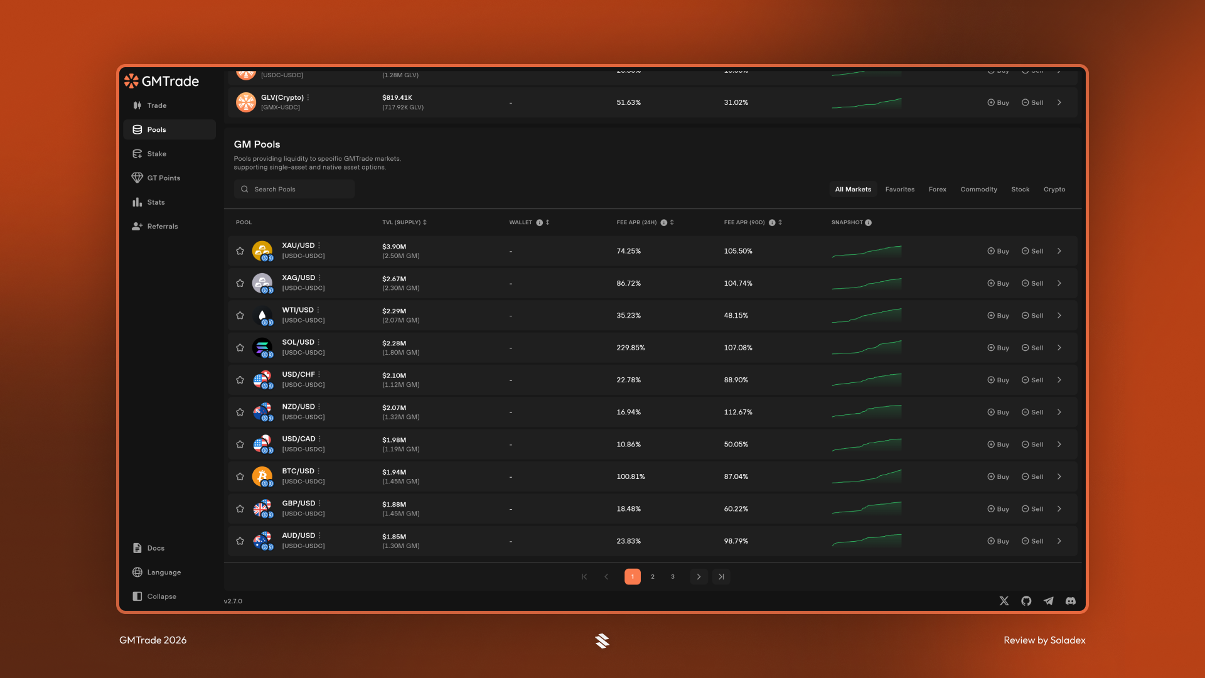Favorite the XAU/USD pool star
This screenshot has height=678, width=1205.
click(x=240, y=251)
